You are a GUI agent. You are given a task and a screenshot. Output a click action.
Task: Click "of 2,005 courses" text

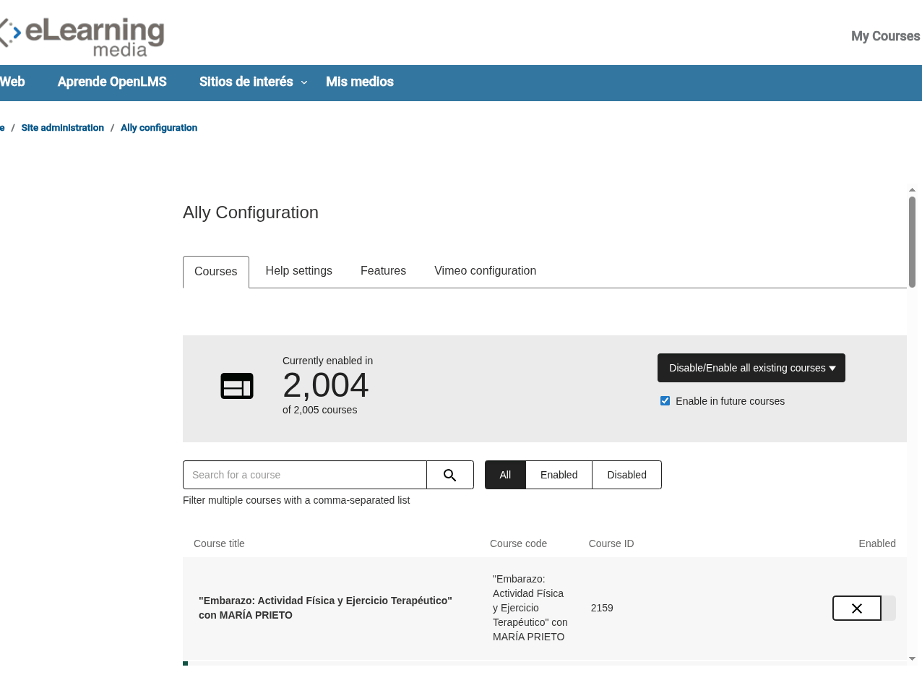[x=319, y=410]
